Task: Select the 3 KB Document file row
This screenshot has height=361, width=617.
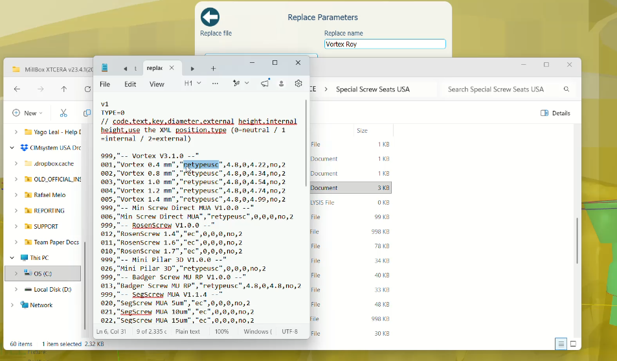Action: (350, 187)
